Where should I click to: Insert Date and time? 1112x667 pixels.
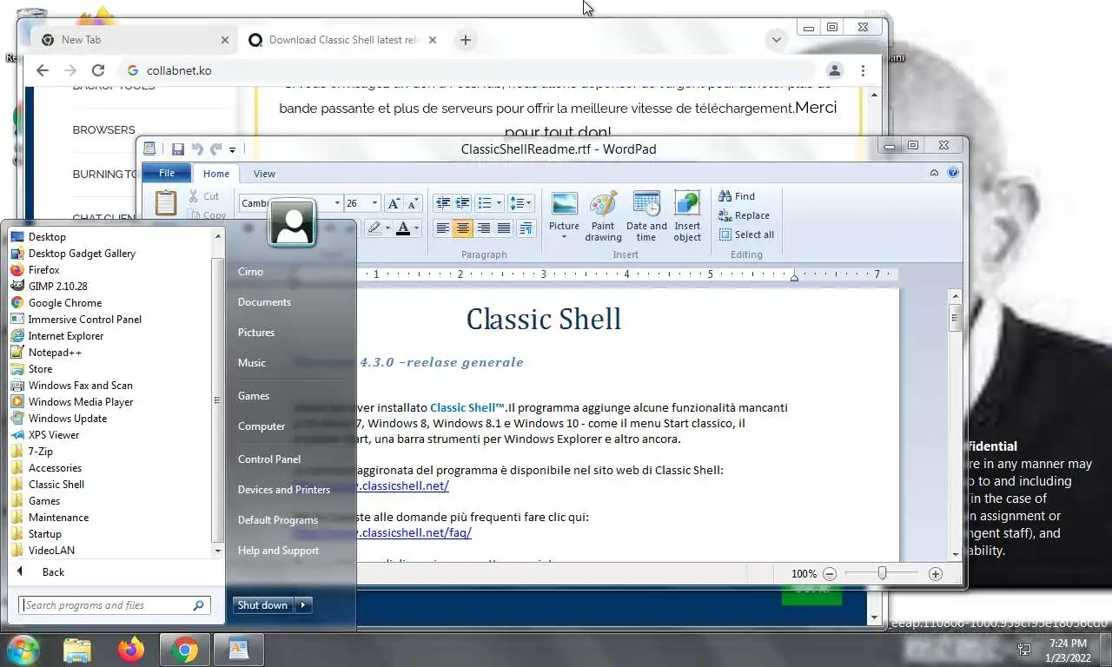point(646,215)
